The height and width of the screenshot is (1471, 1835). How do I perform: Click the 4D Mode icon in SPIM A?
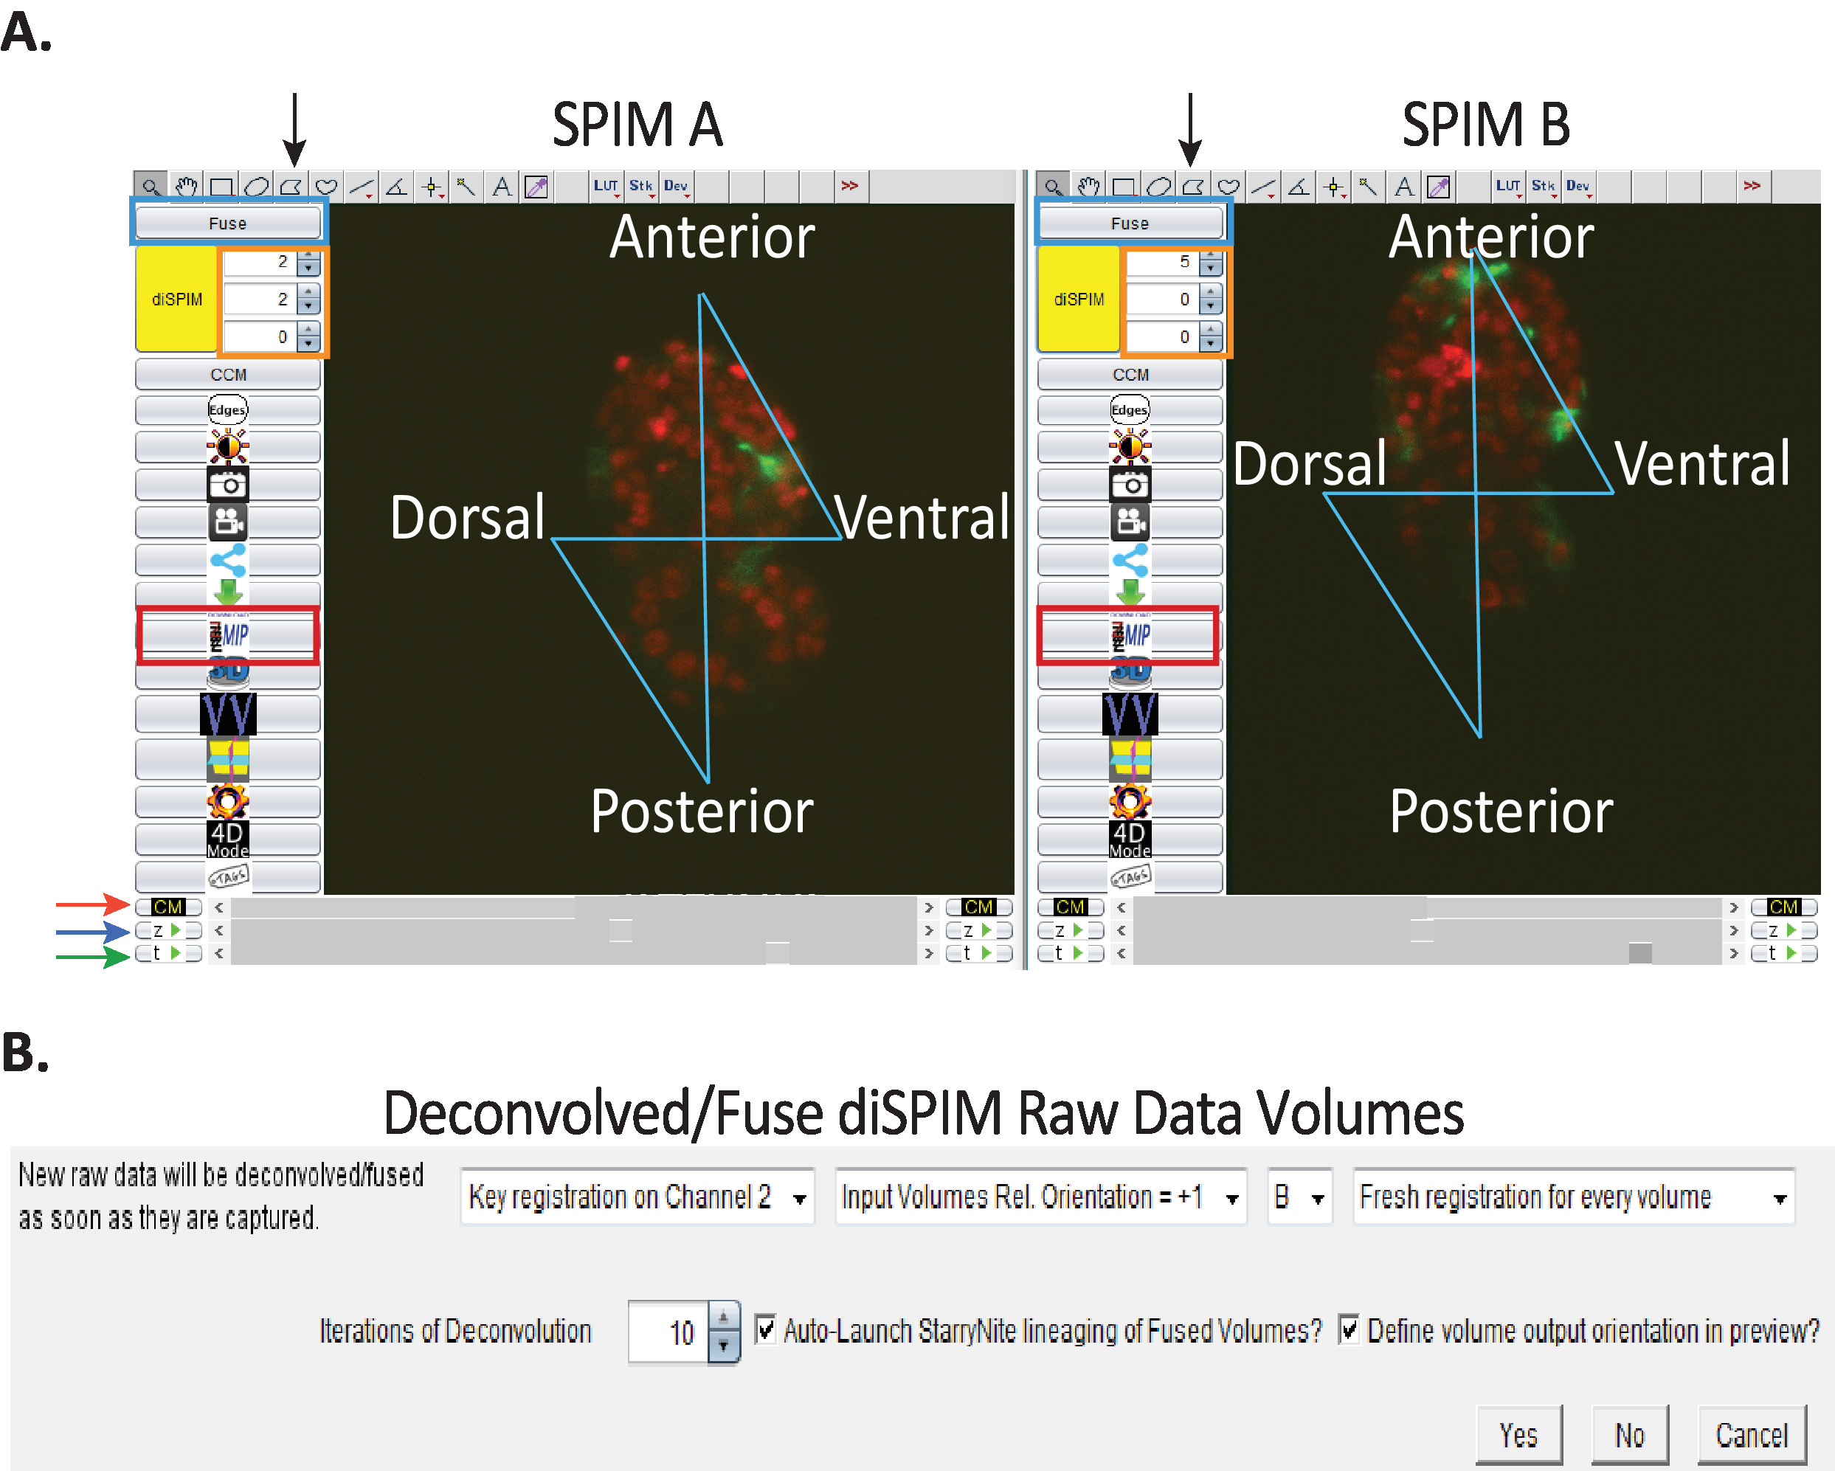click(228, 838)
